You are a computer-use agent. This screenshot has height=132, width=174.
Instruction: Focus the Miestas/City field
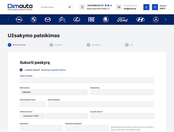click(122, 92)
